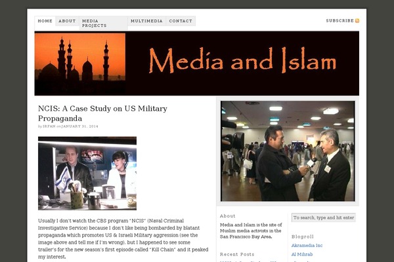Click the Subscribe link
The height and width of the screenshot is (262, 394).
click(x=339, y=20)
